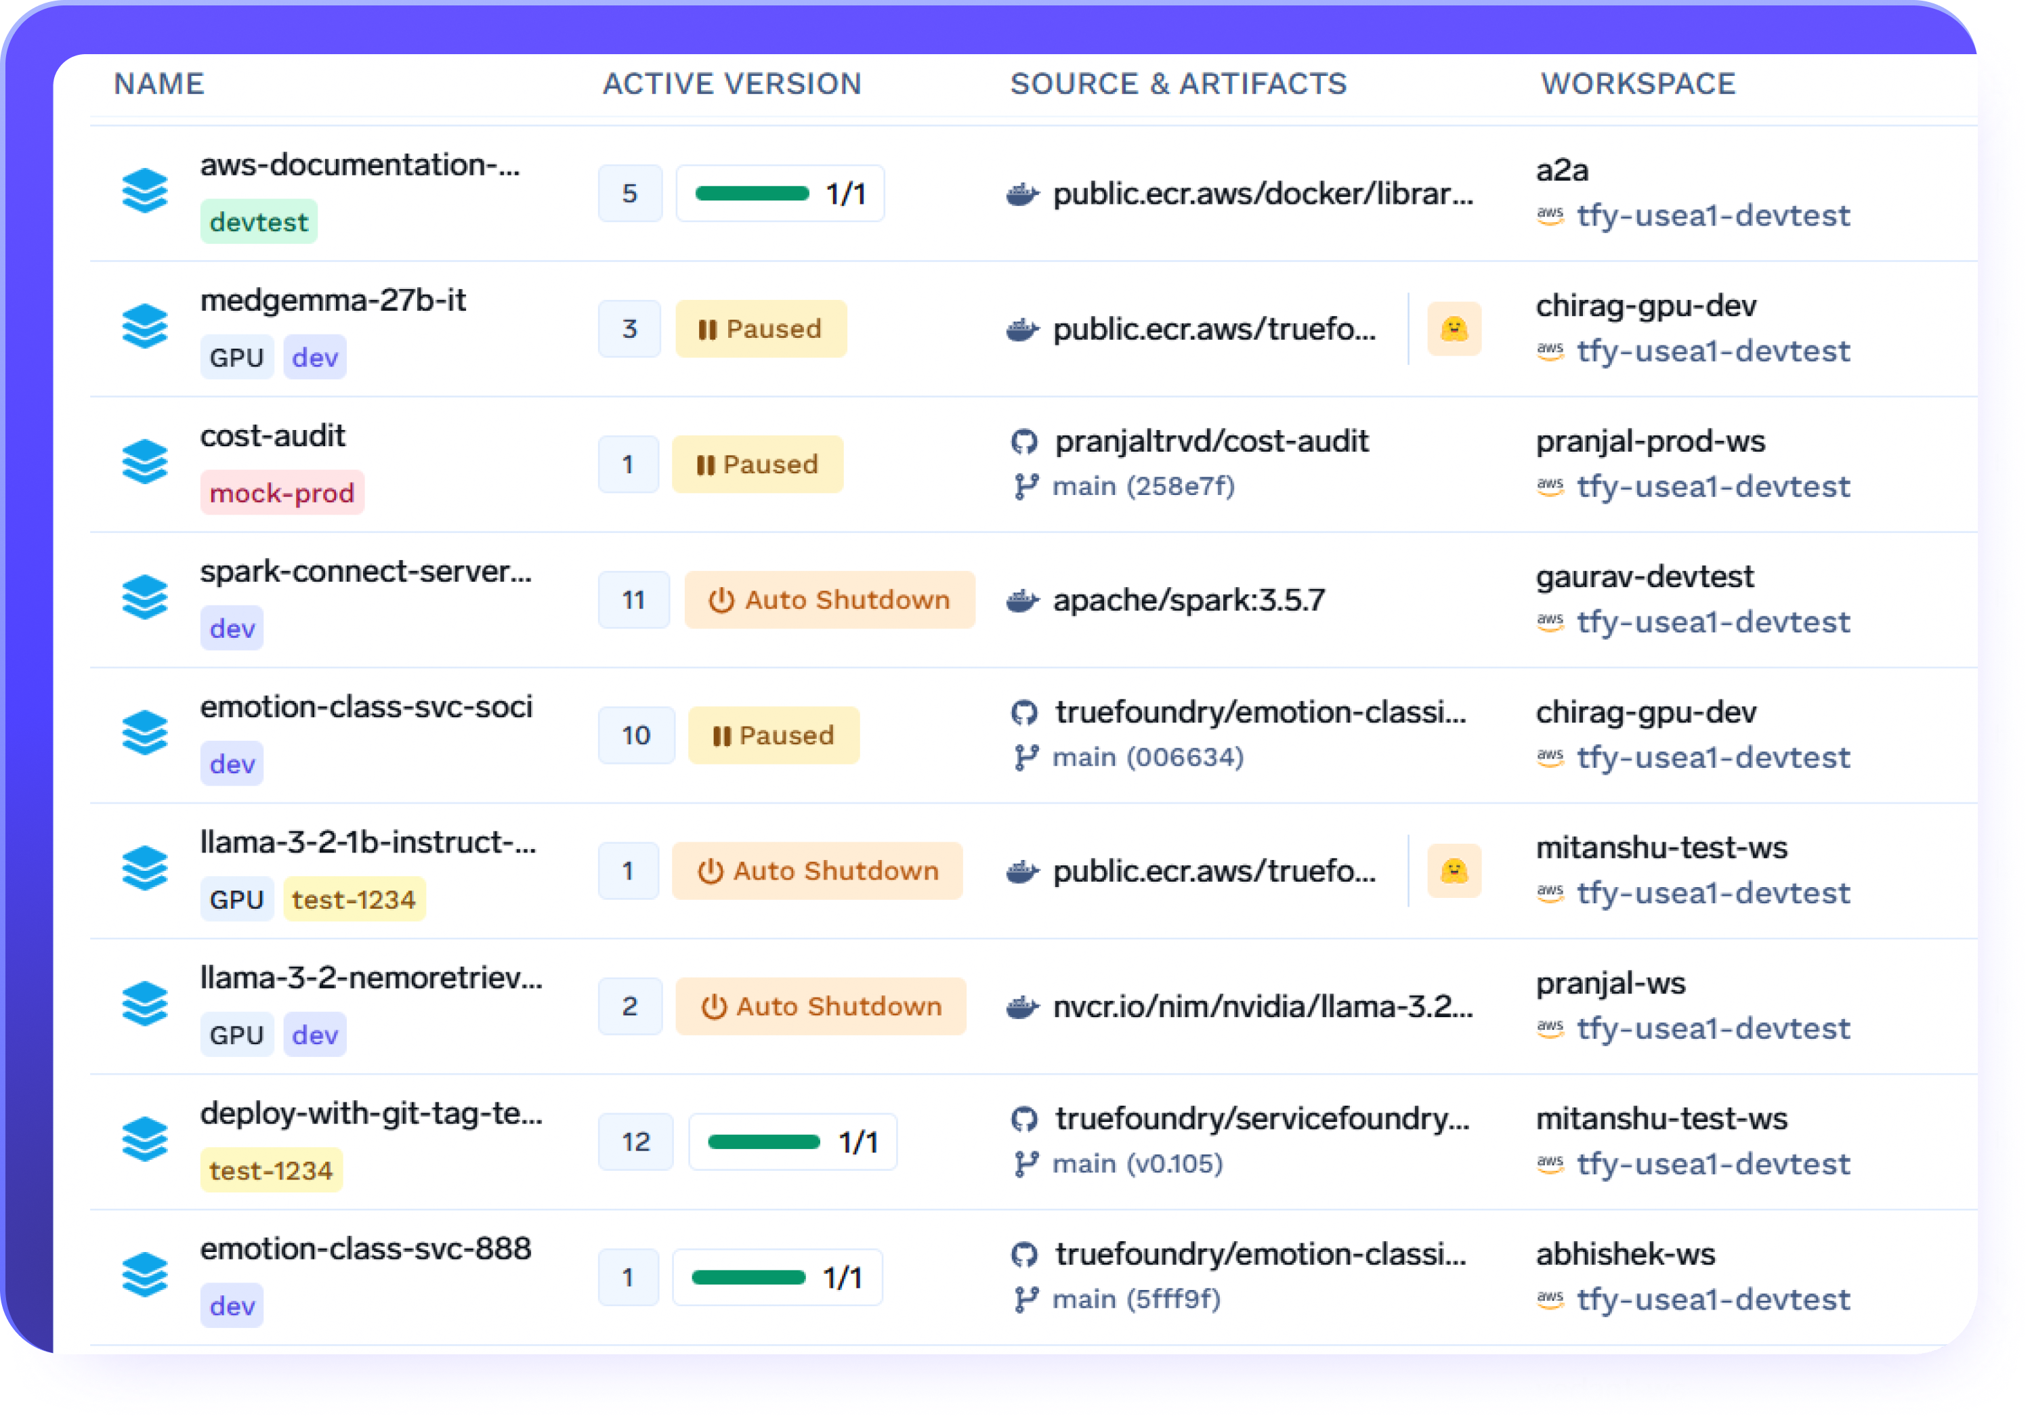Expand version number 12 for deploy-with-git-tag
This screenshot has height=1422, width=2032.
pos(635,1142)
